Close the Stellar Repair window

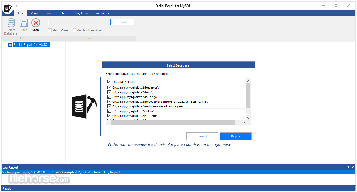(349, 5)
